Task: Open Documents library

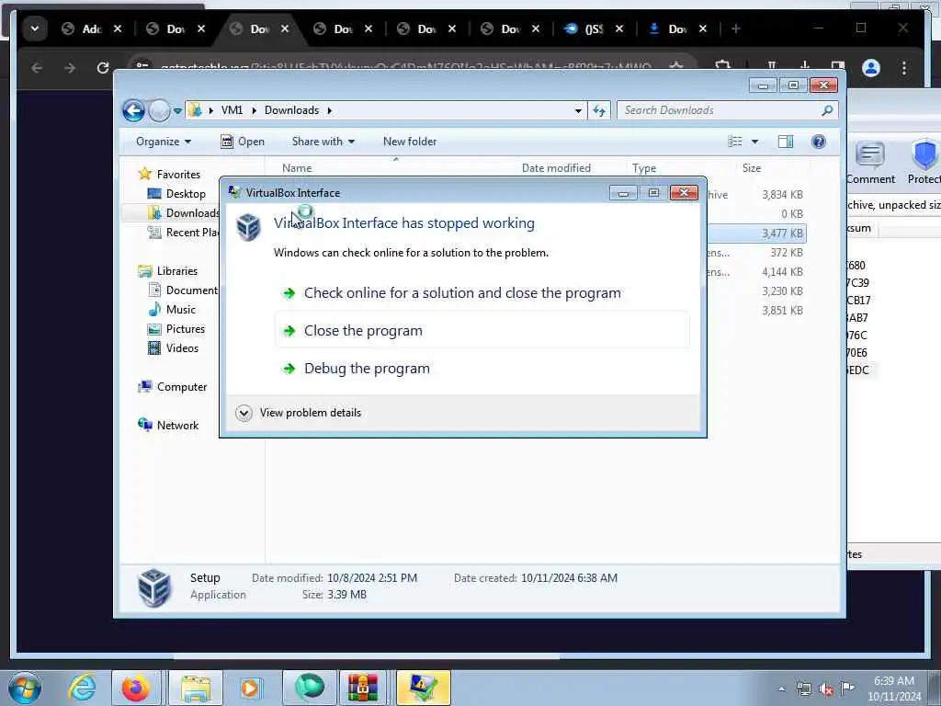Action: point(184,290)
